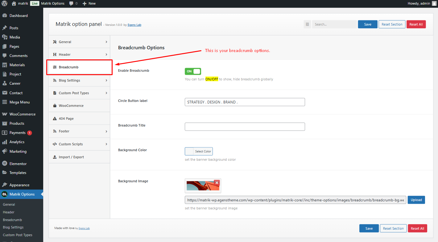Image resolution: width=438 pixels, height=242 pixels.
Task: Select the Import / Export tab
Action: pyautogui.click(x=79, y=157)
